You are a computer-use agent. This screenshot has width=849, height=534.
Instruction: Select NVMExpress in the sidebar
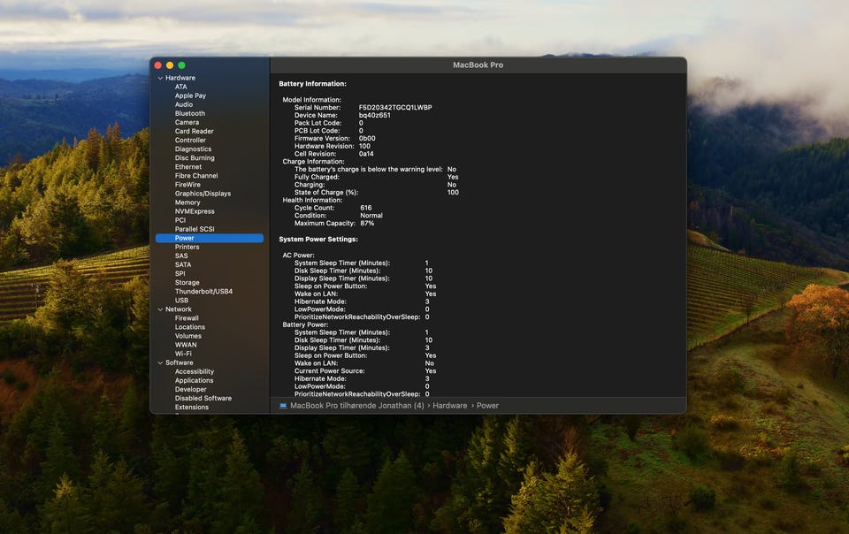(x=195, y=211)
